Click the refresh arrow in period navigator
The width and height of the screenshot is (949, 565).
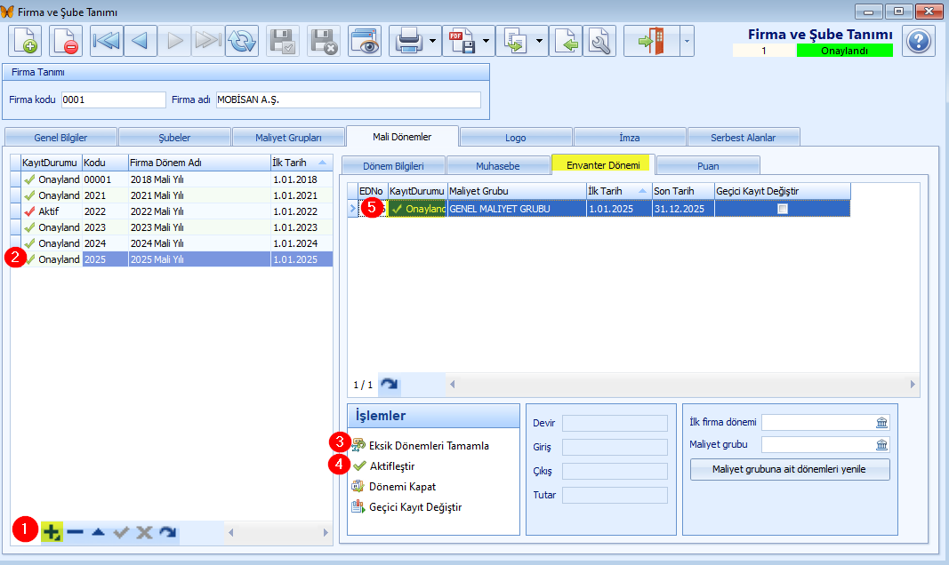[167, 532]
